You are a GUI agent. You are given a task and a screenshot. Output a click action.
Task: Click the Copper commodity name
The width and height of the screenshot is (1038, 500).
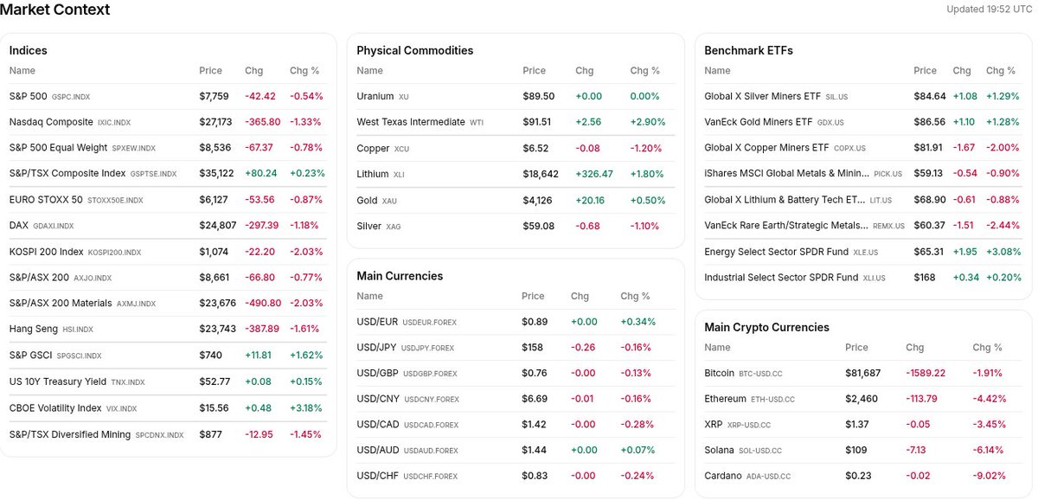pyautogui.click(x=373, y=149)
